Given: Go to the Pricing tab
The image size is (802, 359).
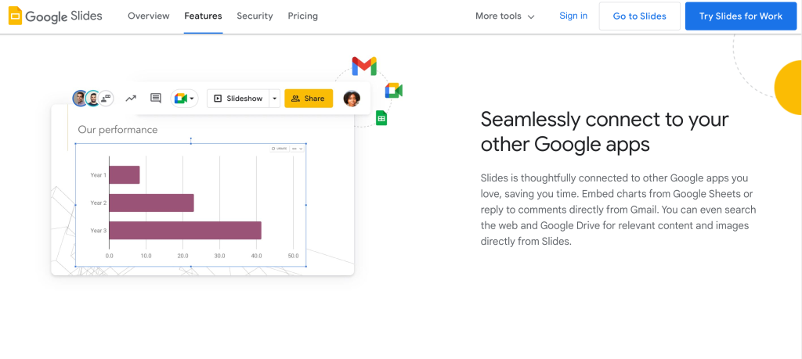Looking at the screenshot, I should 303,16.
